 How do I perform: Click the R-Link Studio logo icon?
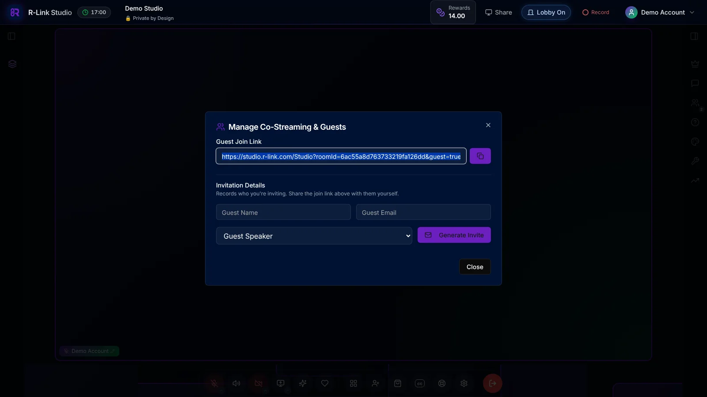coord(15,12)
